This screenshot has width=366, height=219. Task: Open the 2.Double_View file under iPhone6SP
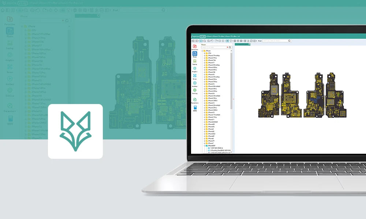pos(220,150)
